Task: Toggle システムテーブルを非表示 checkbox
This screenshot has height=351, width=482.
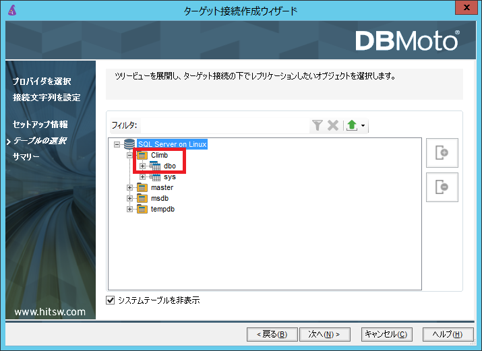Action: (x=110, y=300)
